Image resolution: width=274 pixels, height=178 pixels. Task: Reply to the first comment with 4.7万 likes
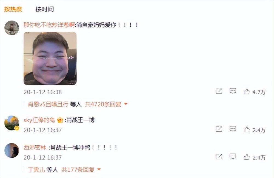click(233, 91)
